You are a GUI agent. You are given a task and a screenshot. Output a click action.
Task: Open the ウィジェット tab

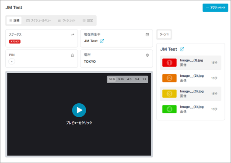click(x=67, y=20)
